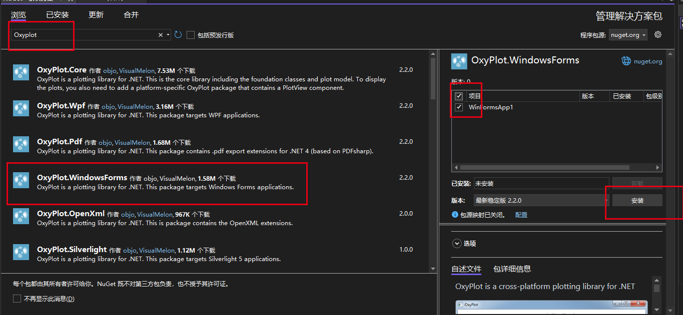Screen dimensions: 683x315
Task: Click the WinFormsApp1 project row name
Action: pyautogui.click(x=491, y=107)
